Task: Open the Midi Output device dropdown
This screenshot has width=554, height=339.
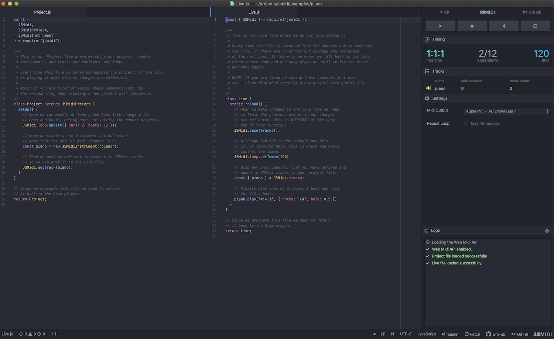Action: [x=507, y=111]
